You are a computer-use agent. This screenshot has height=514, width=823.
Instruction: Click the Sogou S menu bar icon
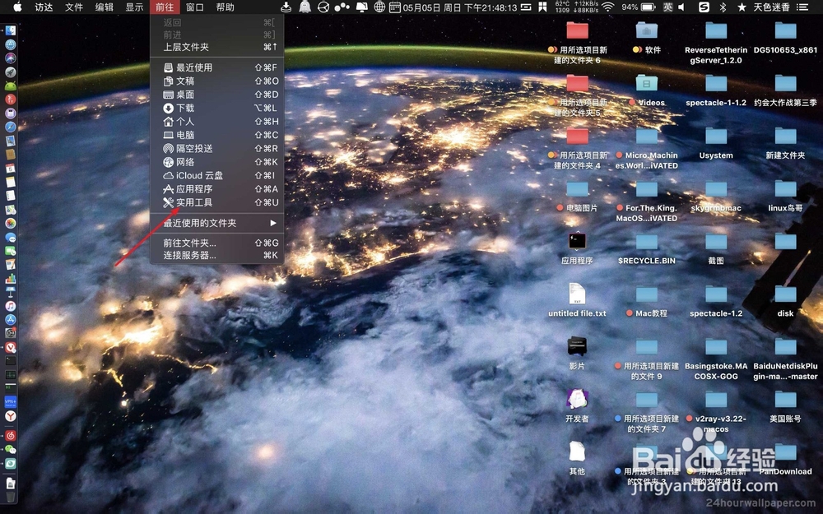click(x=704, y=7)
